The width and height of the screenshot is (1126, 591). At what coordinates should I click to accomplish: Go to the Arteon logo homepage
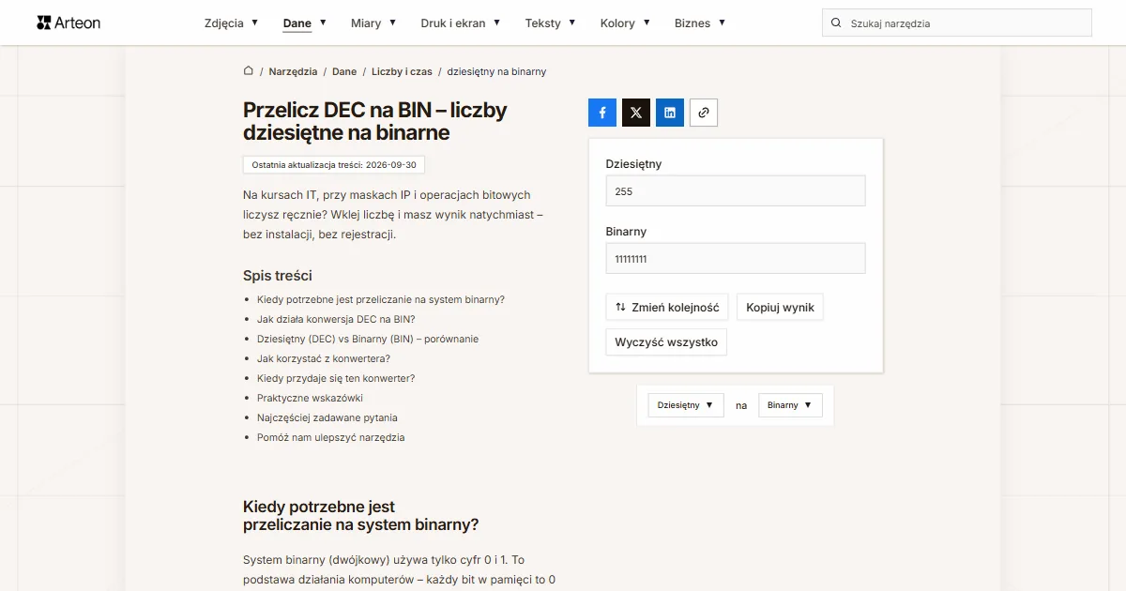pyautogui.click(x=68, y=23)
